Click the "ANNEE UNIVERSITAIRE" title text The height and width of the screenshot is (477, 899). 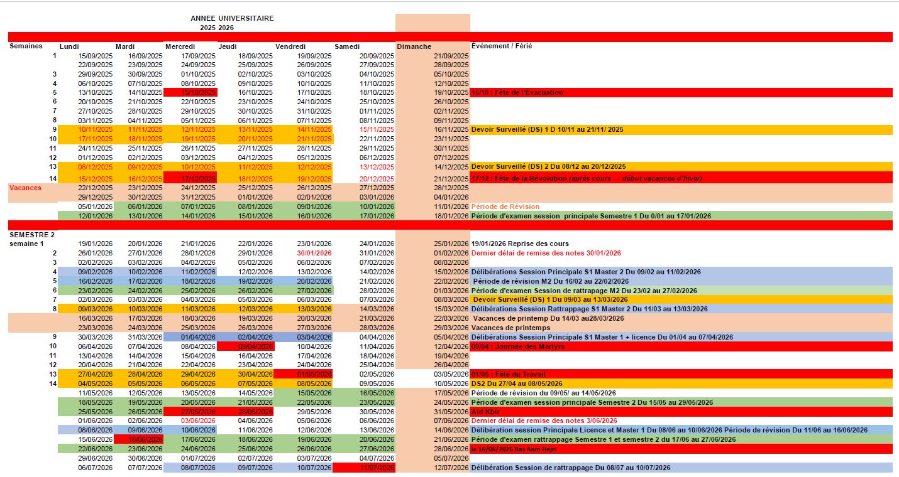(232, 18)
